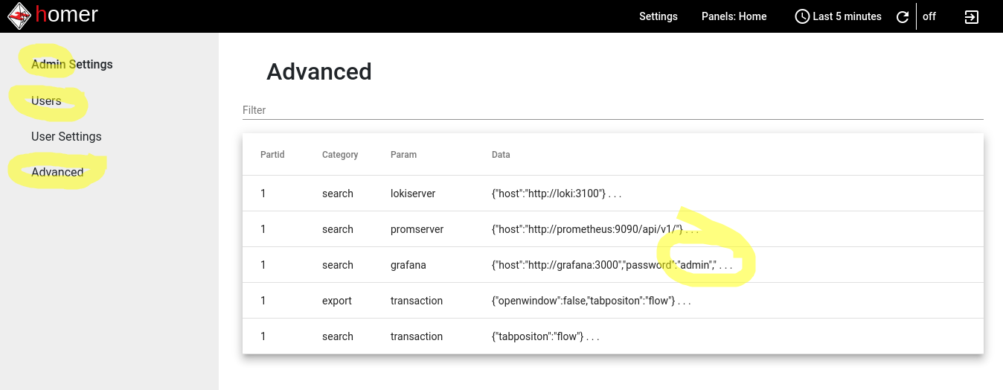Click the grafana:3000 host data cell
Screen dimensions: 1003x390
(612, 265)
